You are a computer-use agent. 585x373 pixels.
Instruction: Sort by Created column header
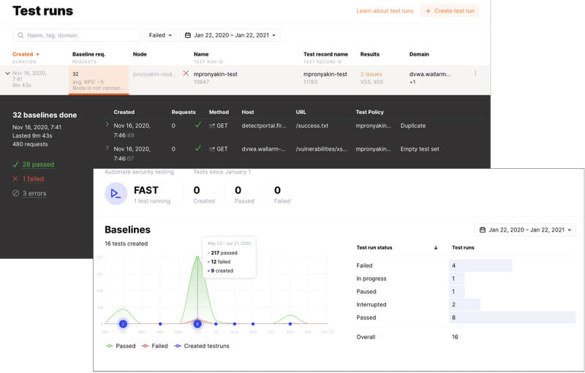(x=26, y=54)
